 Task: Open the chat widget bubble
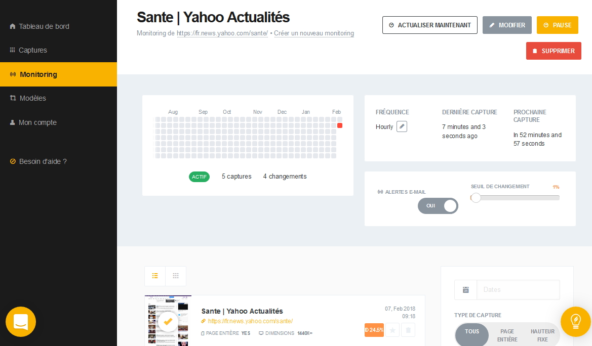pyautogui.click(x=21, y=322)
